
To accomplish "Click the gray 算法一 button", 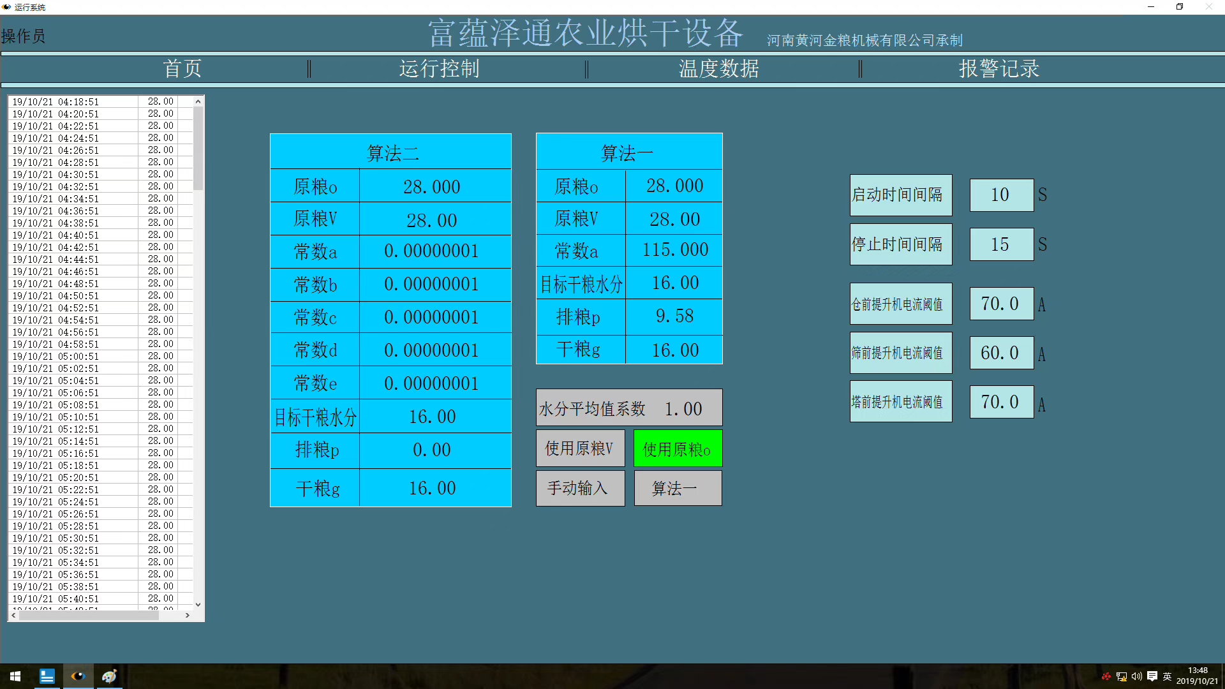I will 678,489.
